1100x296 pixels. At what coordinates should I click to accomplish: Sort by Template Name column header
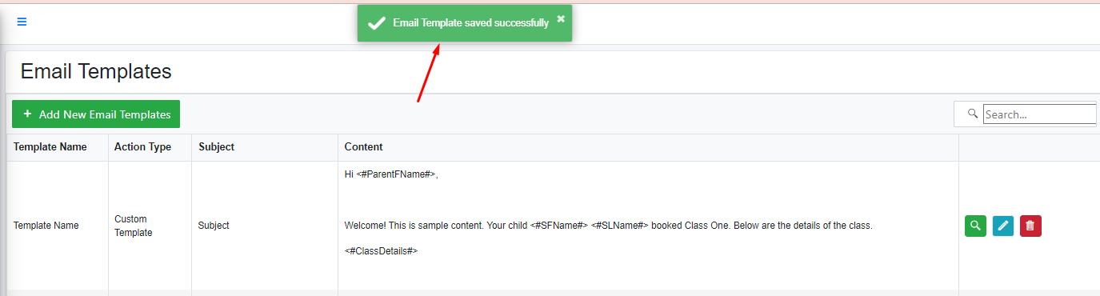50,146
